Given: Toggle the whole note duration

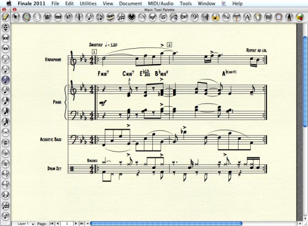Looking at the screenshot, I should [6, 49].
